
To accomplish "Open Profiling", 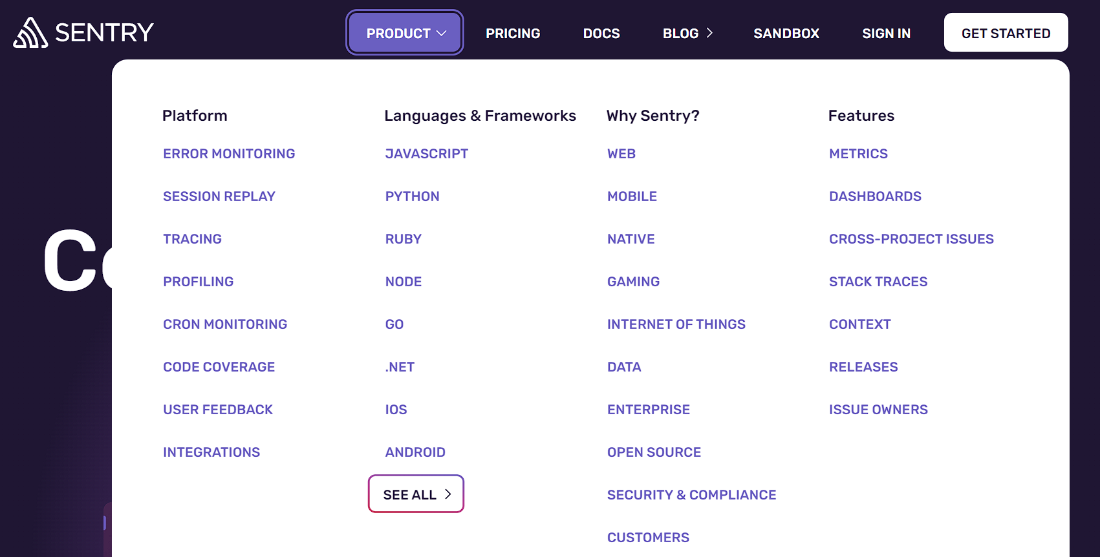I will pyautogui.click(x=199, y=282).
